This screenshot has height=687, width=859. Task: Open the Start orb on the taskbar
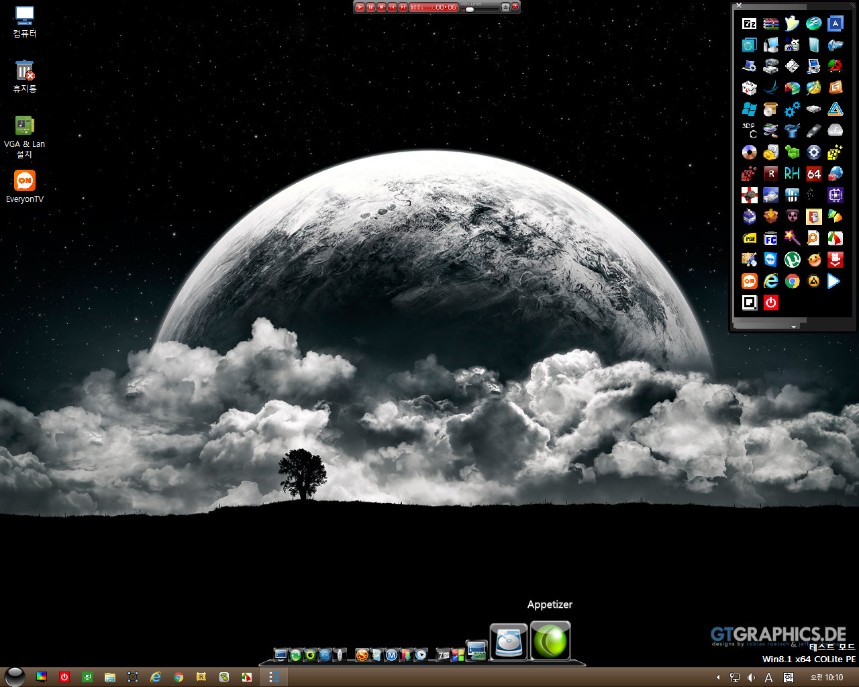(x=15, y=677)
